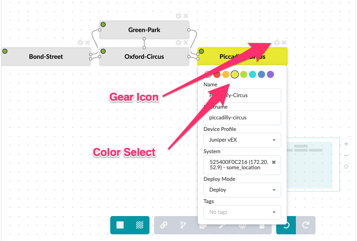Zoom out with minus button
The height and width of the screenshot is (241, 357).
[346, 155]
